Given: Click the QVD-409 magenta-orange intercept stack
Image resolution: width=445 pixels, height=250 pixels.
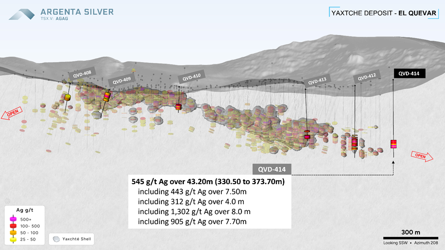Looking at the screenshot, I should point(107,96).
